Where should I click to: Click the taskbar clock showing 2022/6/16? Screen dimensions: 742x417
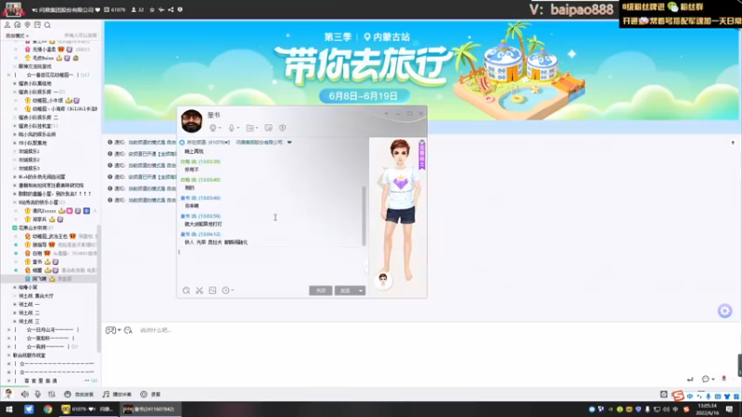tap(707, 409)
